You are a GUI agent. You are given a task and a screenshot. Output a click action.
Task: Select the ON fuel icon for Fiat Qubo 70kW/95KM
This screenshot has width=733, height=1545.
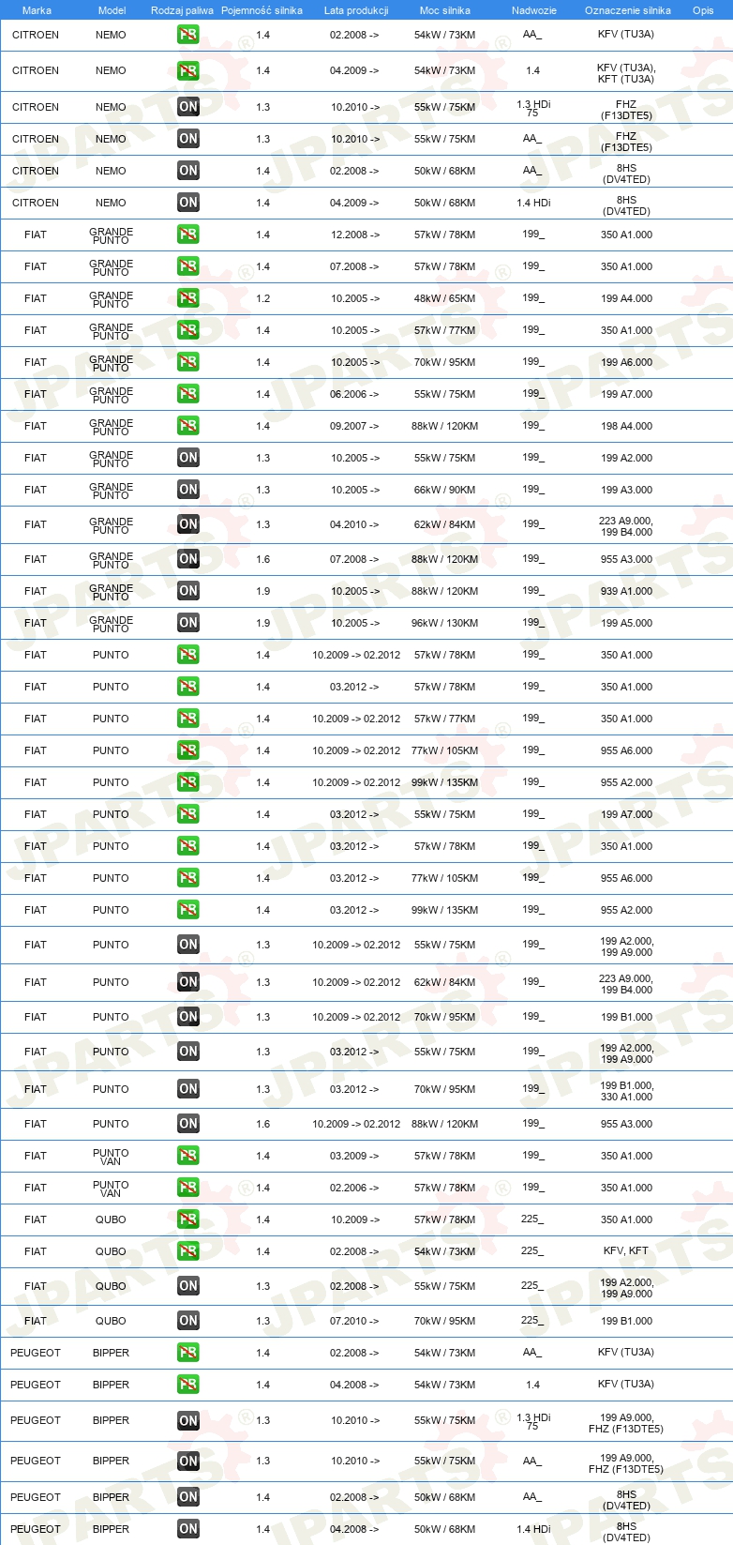(x=188, y=1321)
